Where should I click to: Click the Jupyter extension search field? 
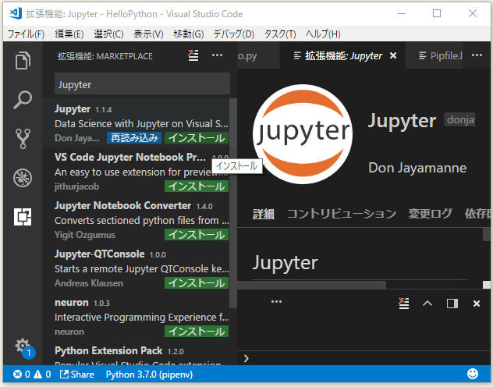pyautogui.click(x=142, y=84)
